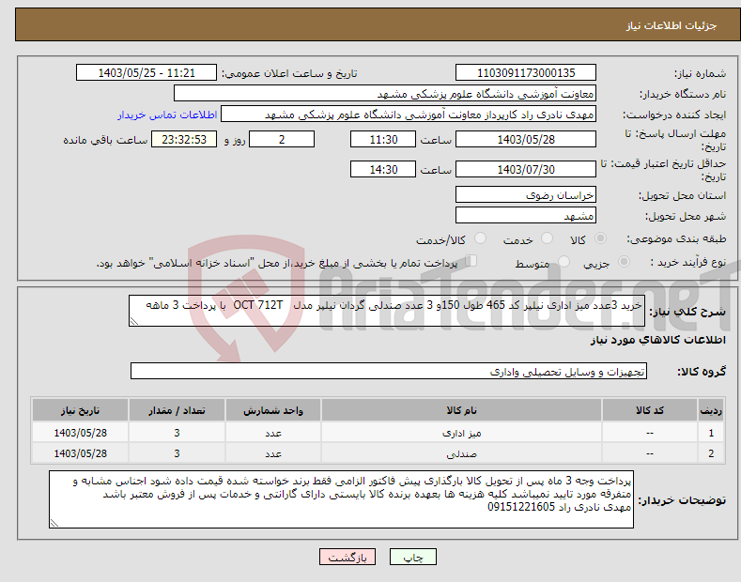Select the متوسط purchase type radio
741x582 pixels.
[563, 262]
